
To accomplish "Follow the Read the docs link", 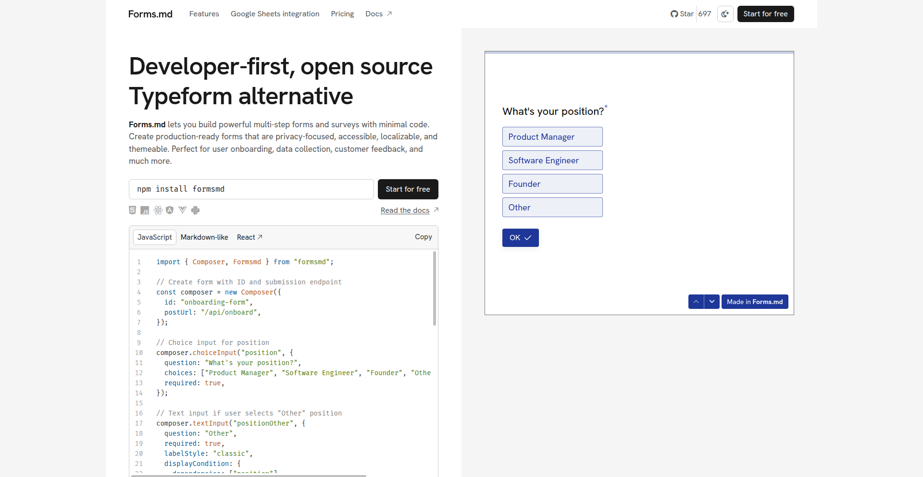I will tap(405, 210).
